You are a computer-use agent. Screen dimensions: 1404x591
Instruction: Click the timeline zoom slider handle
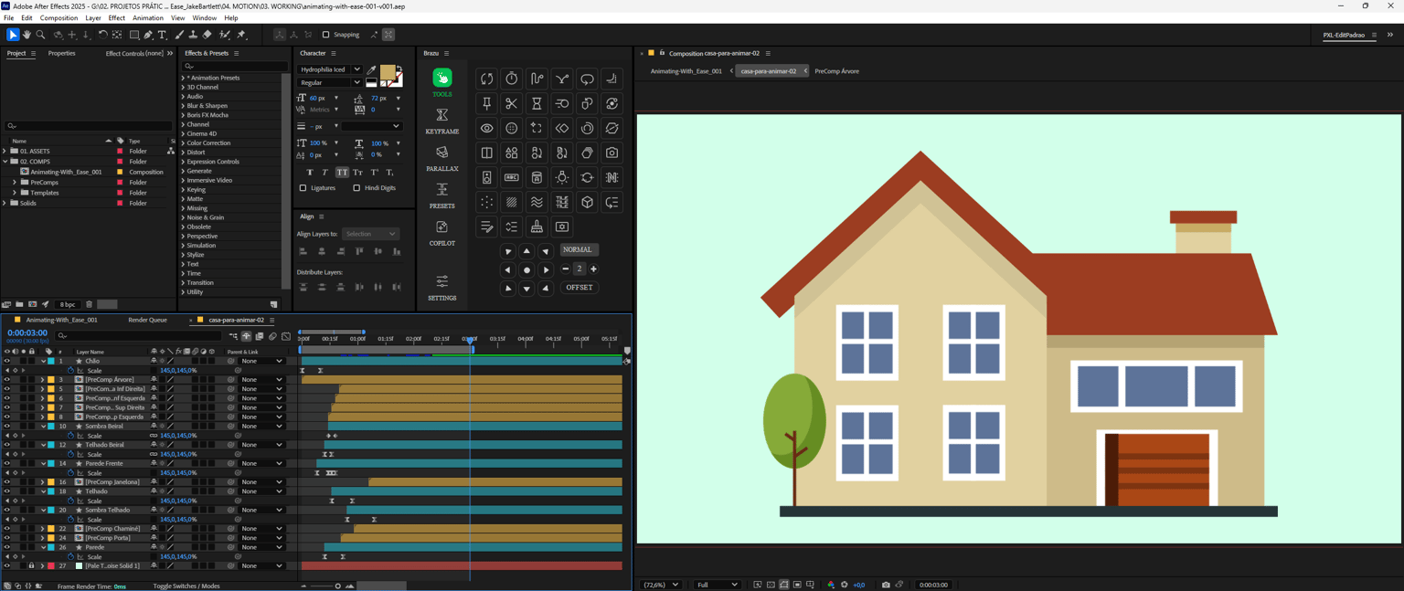[x=338, y=586]
